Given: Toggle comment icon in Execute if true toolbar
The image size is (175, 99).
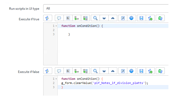Looking at the screenshot, I should tap(59, 18).
